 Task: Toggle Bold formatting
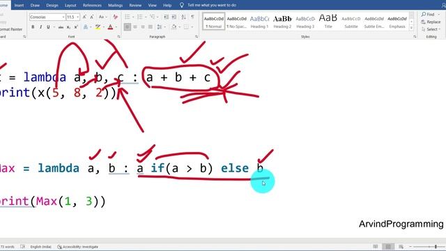tap(33, 27)
